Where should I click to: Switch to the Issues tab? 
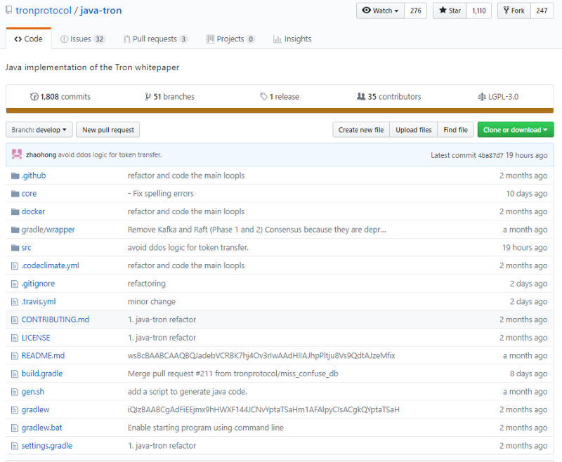(x=82, y=39)
